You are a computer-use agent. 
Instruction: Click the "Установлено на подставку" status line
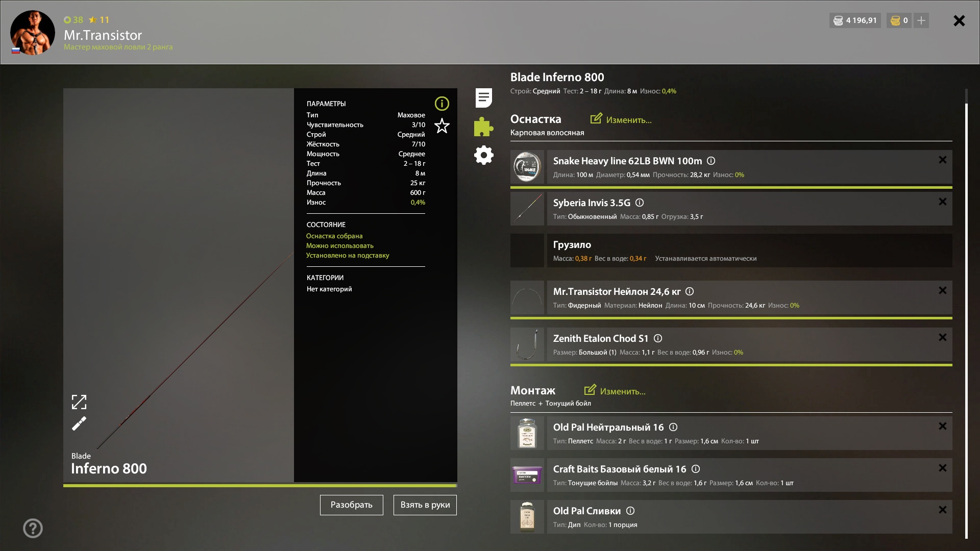(x=348, y=255)
